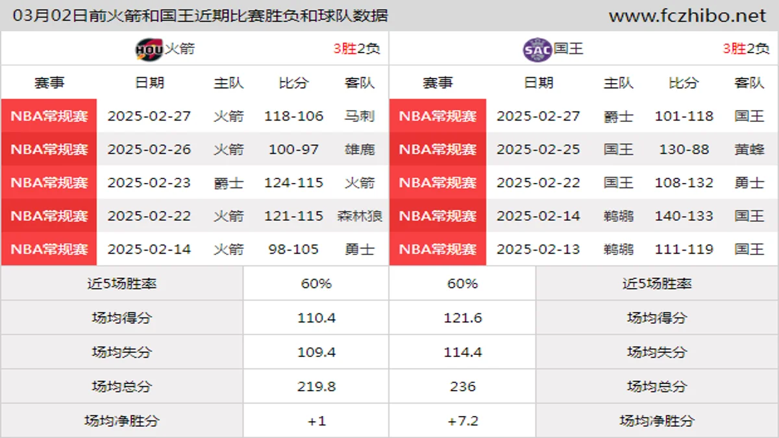
Task: Click the left 近5场胜率 label
Action: tap(122, 284)
